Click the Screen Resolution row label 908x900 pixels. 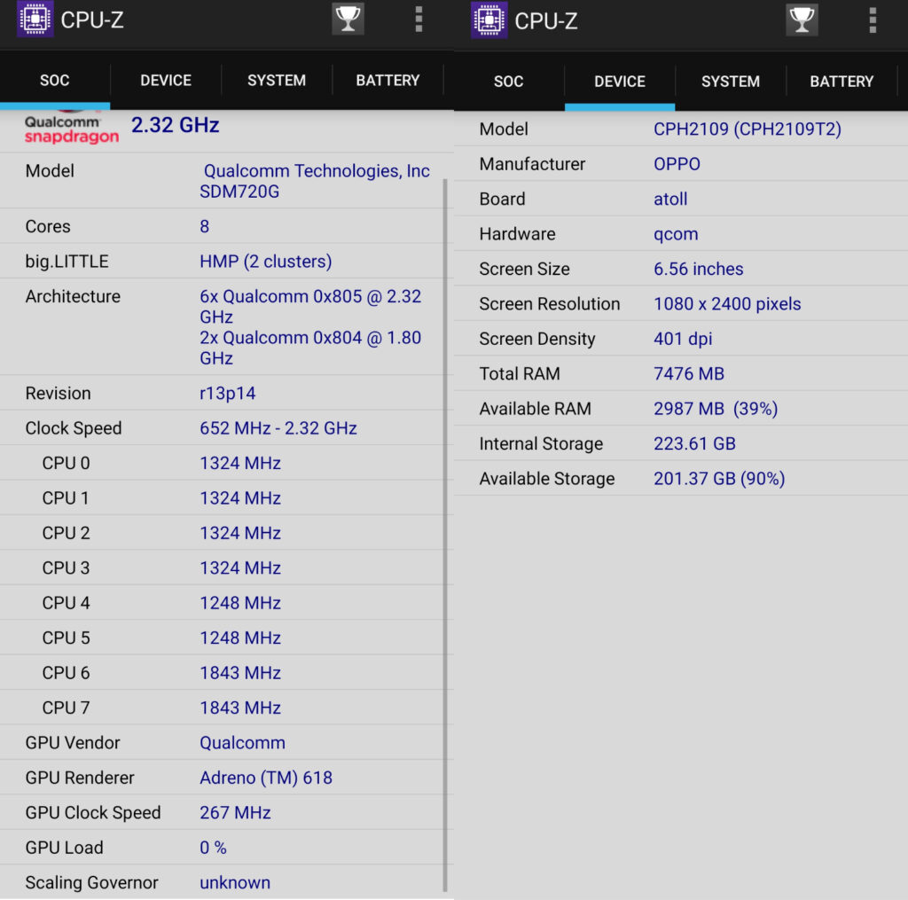550,304
